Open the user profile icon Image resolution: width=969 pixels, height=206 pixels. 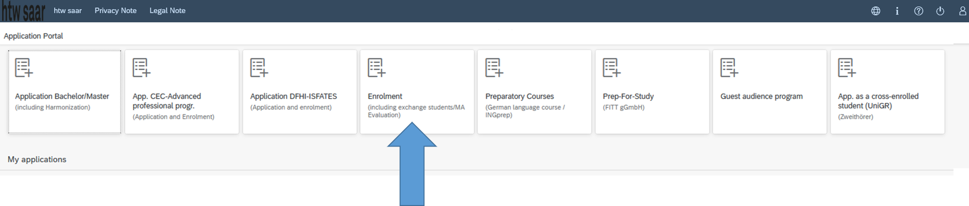[962, 11]
